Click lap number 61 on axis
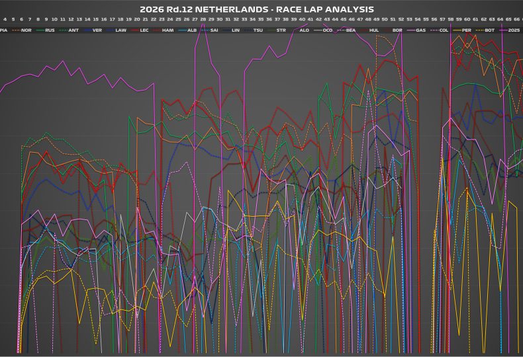Screen dimensions: 523x357 (475, 20)
